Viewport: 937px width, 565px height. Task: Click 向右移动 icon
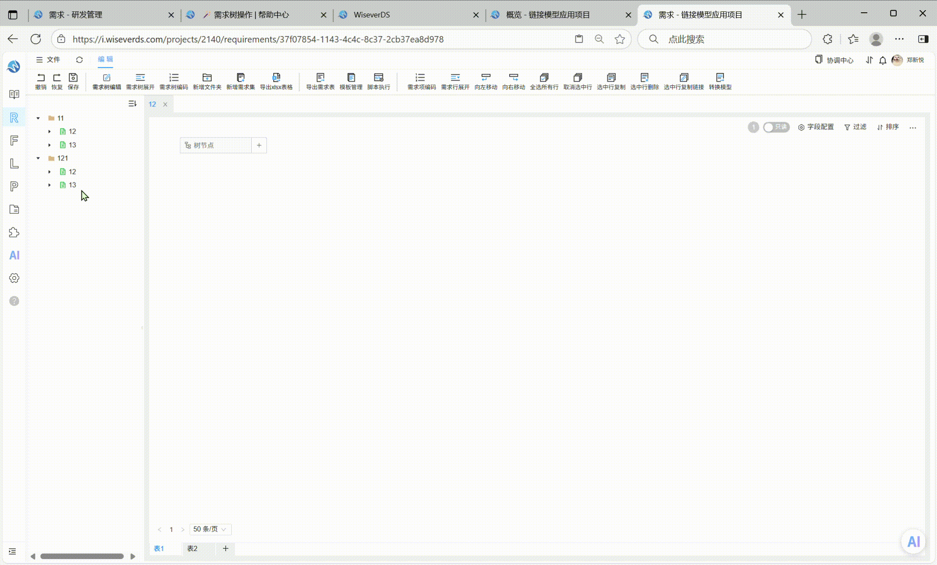pyautogui.click(x=514, y=78)
